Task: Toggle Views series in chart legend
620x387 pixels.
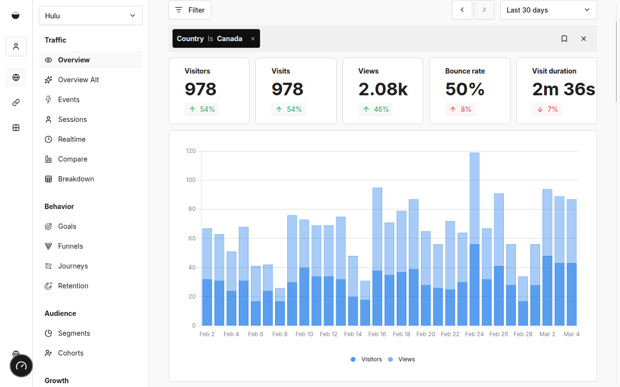Action: (402, 359)
